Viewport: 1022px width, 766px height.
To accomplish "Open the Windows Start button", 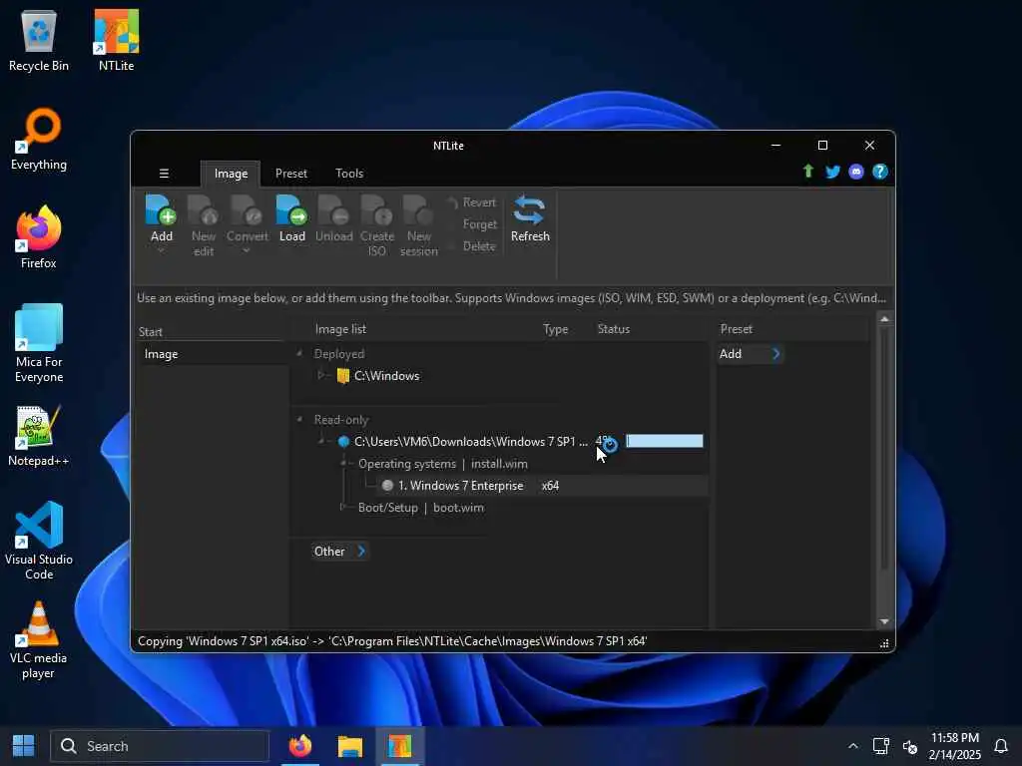I will point(24,746).
